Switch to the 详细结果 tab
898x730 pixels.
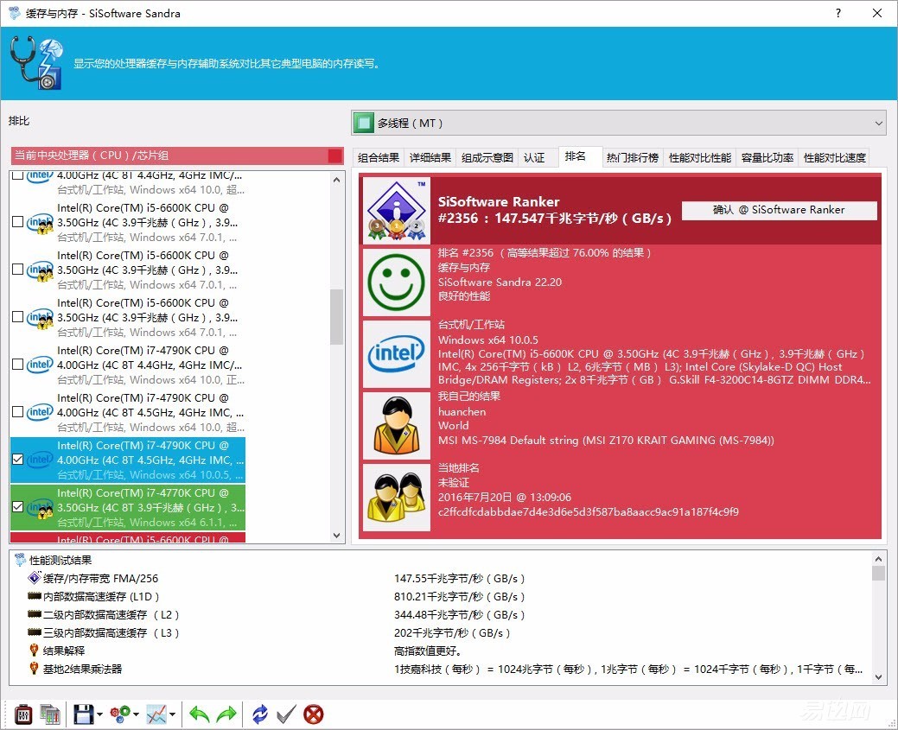point(430,157)
